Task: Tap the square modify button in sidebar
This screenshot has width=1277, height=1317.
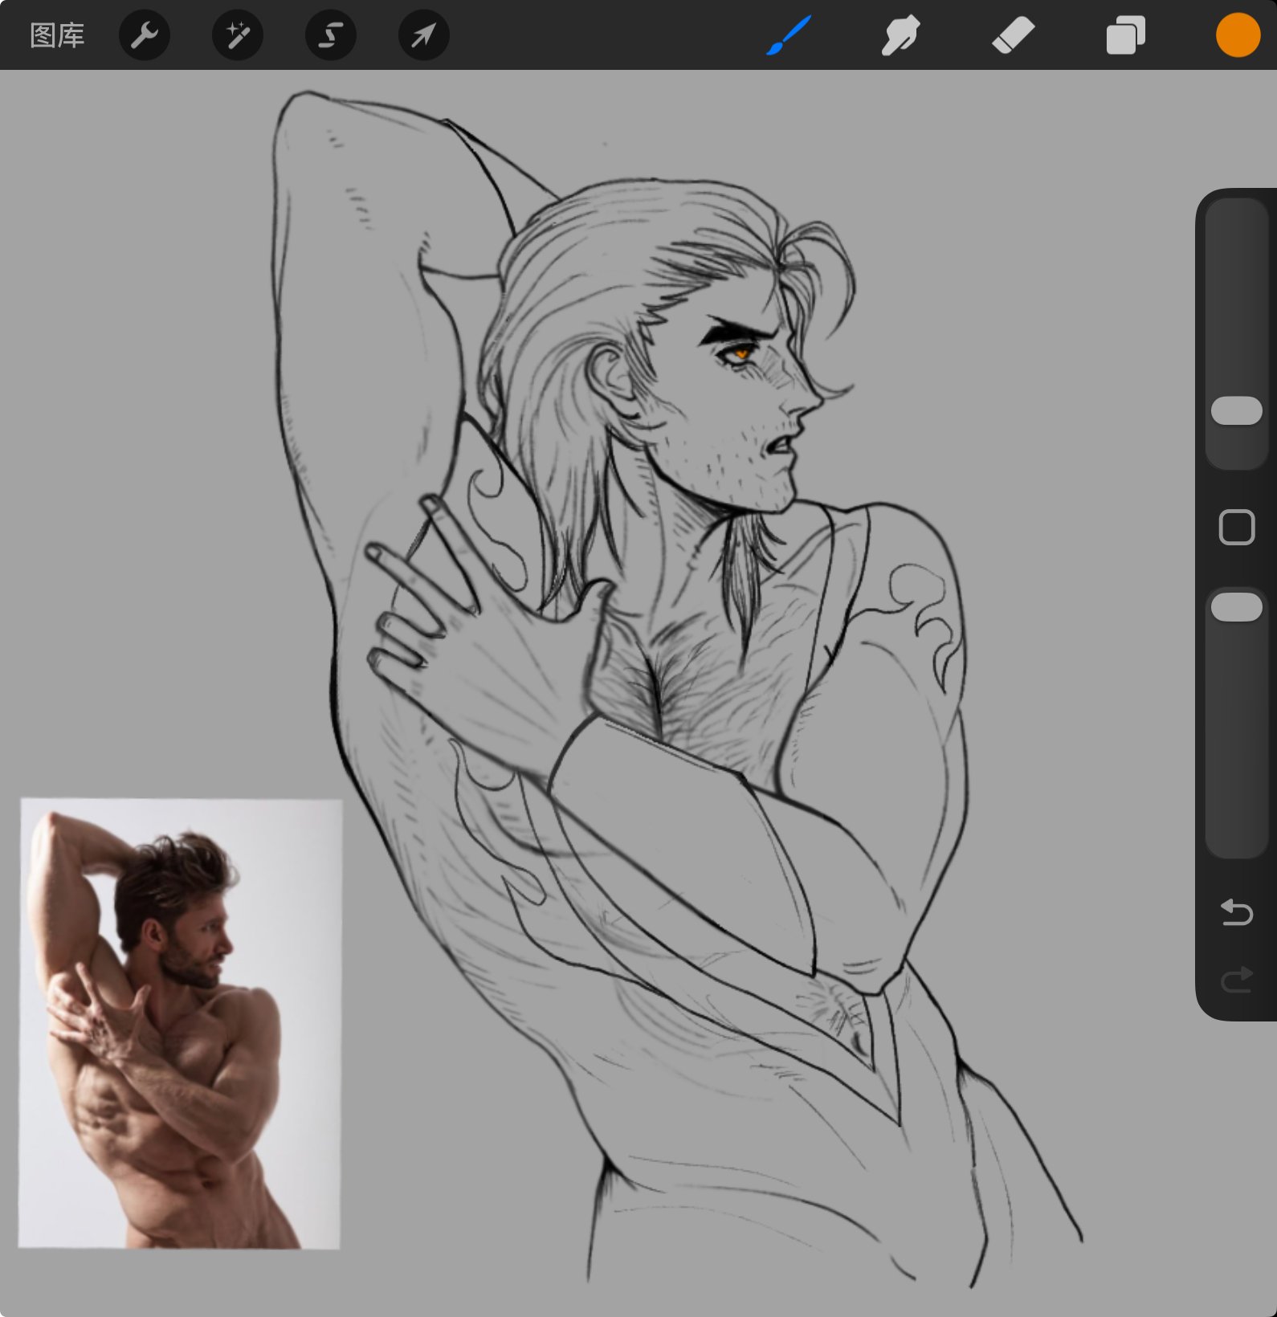Action: pos(1237,528)
